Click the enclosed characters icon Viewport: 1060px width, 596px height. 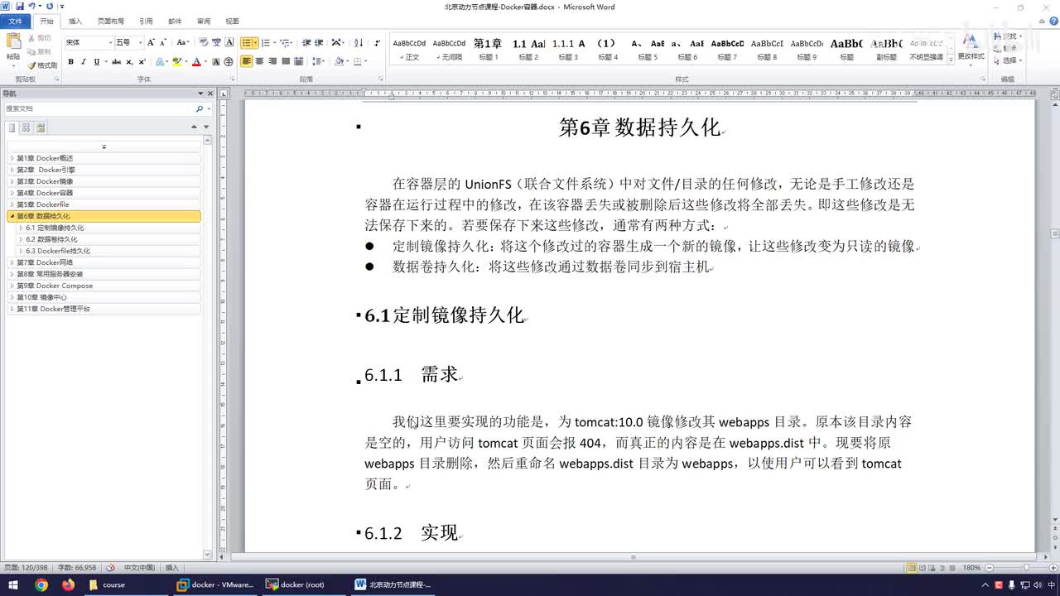(229, 62)
